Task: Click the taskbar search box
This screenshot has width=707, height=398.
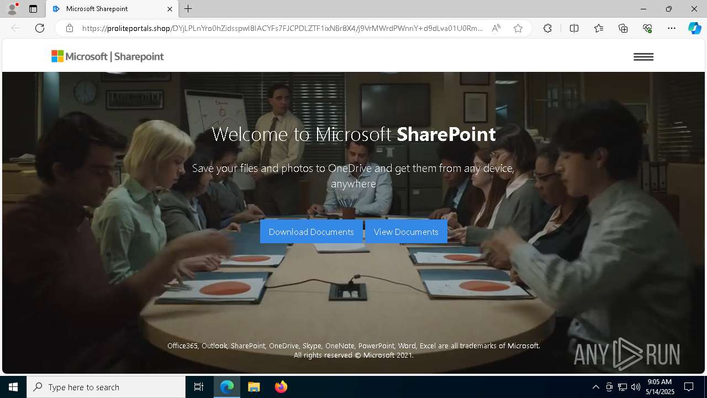Action: pos(106,387)
